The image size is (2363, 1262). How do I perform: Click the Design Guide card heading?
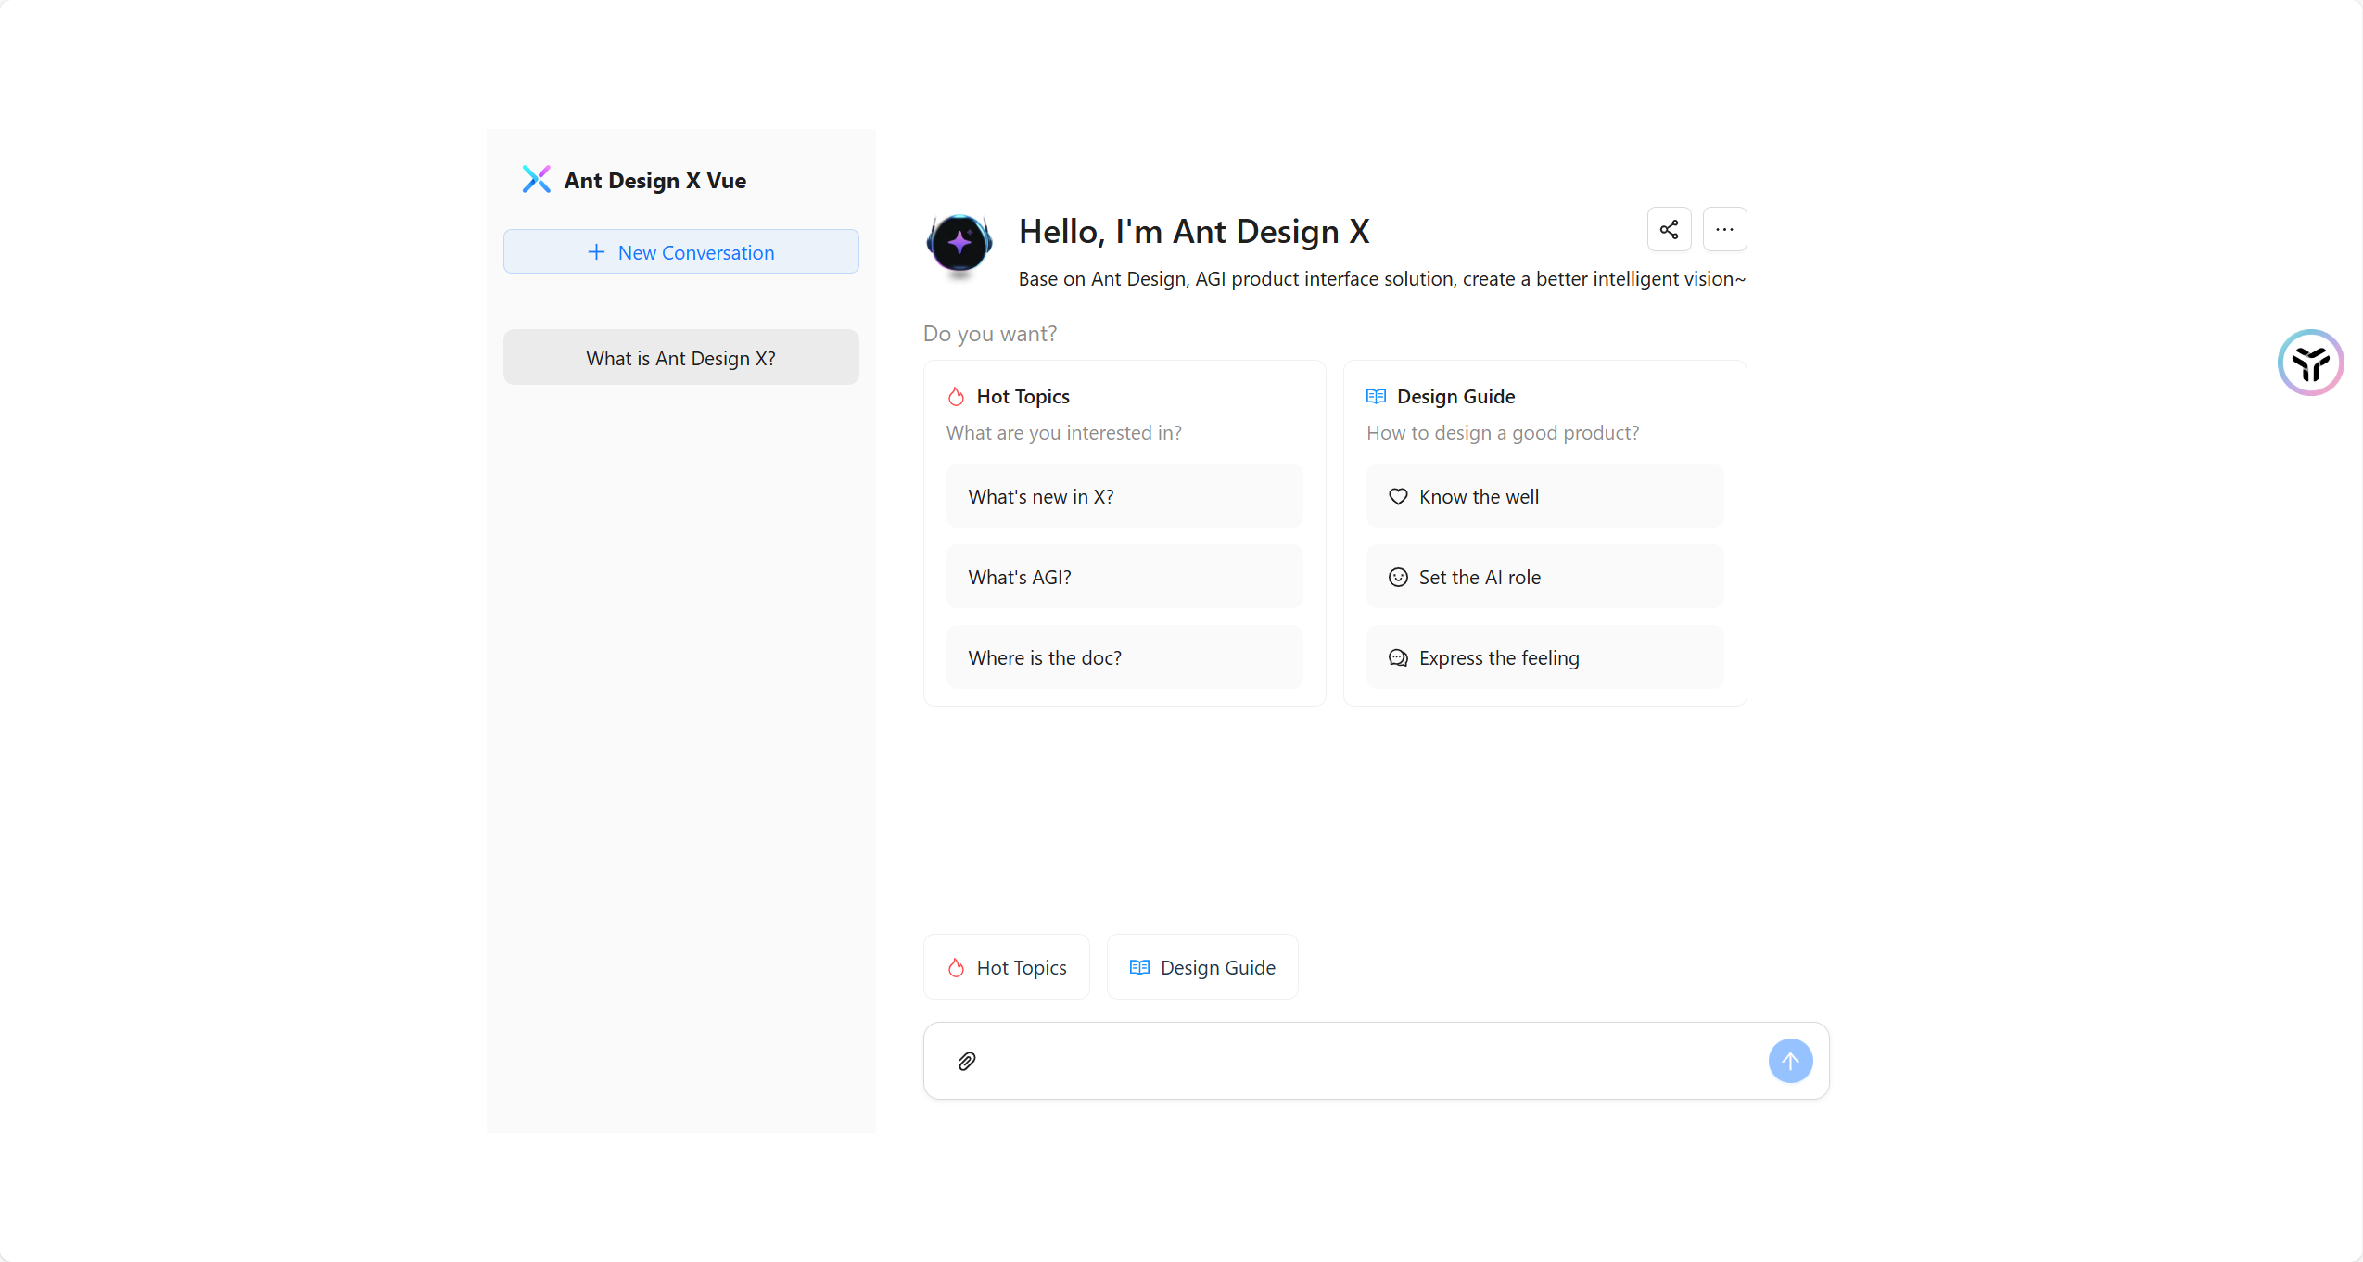[x=1455, y=396]
